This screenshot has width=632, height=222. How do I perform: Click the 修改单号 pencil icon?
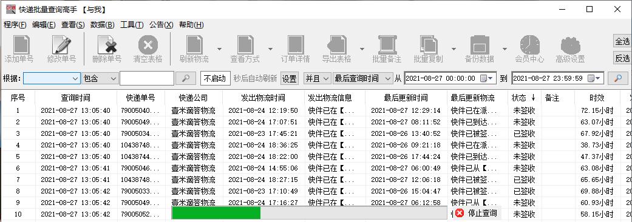coord(62,45)
